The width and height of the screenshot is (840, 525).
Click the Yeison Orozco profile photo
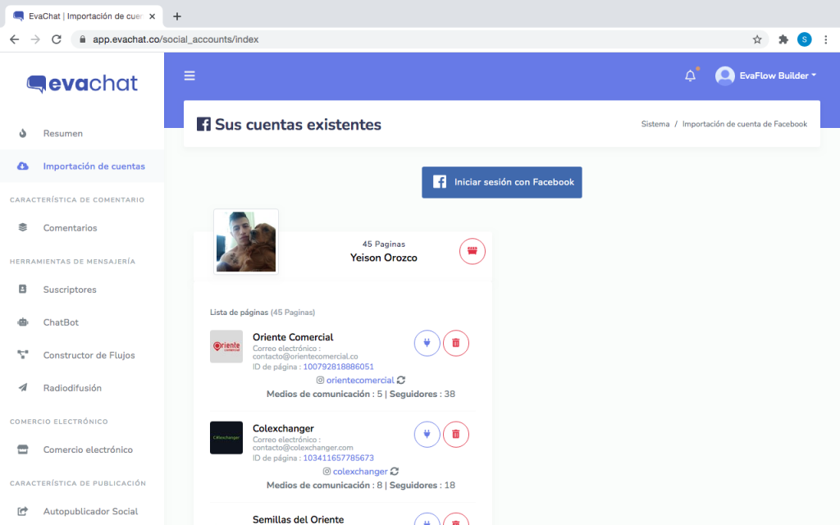point(246,241)
